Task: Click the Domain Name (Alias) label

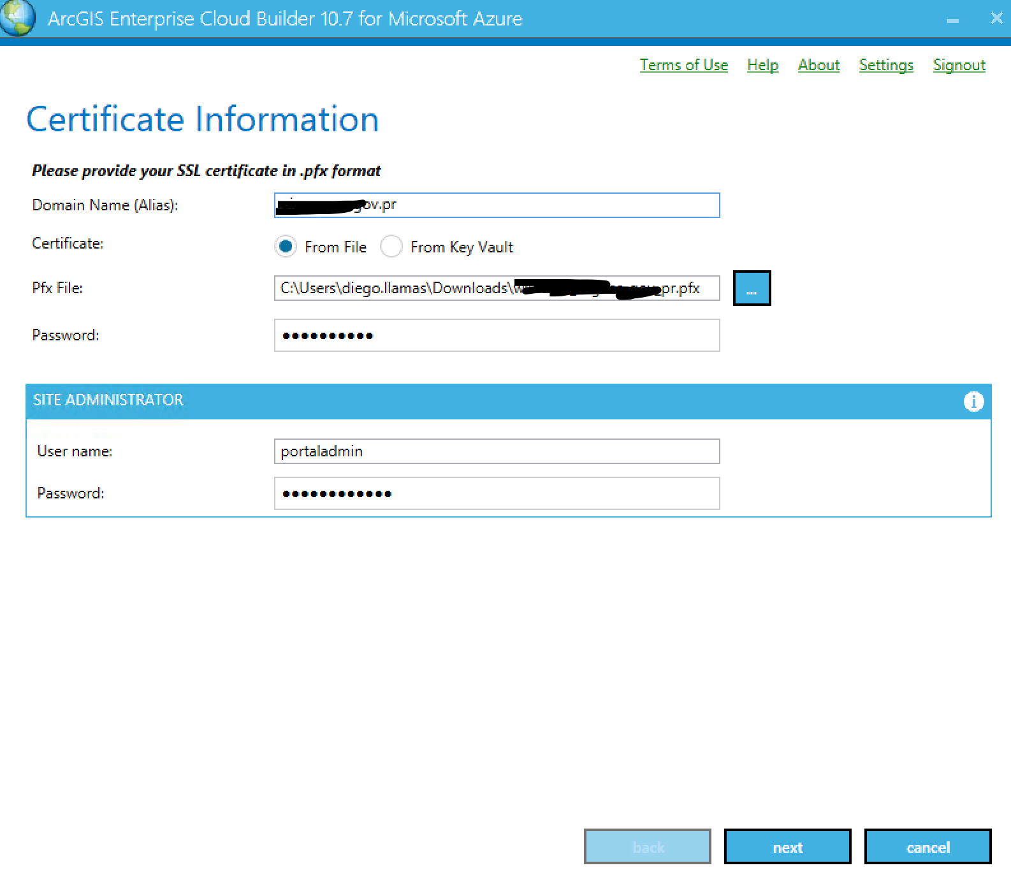Action: [105, 205]
